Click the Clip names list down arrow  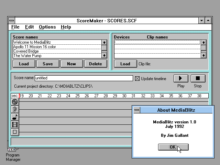(203, 56)
